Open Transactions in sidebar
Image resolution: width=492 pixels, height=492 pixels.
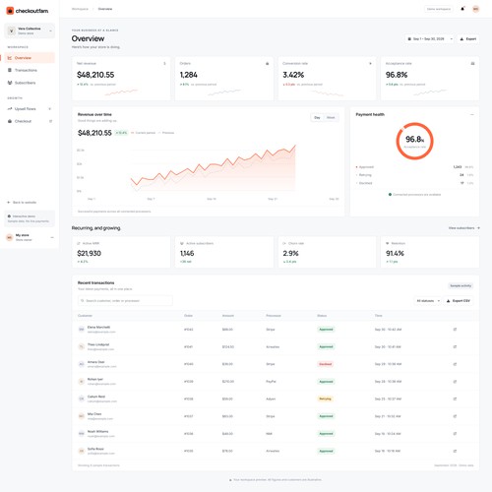pos(30,70)
